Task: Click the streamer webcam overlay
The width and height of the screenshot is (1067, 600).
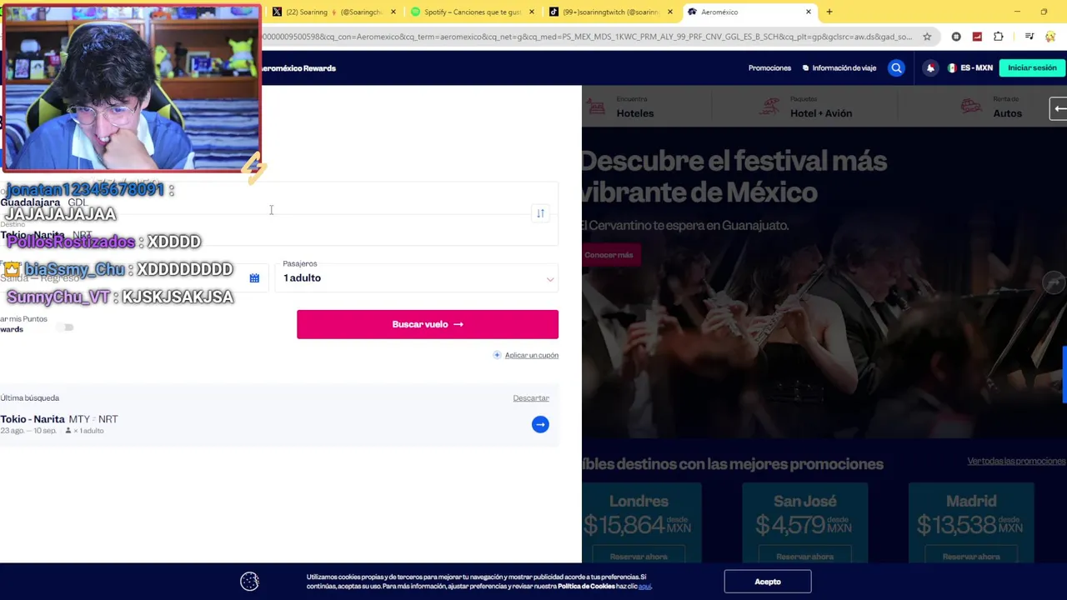Action: (x=132, y=87)
